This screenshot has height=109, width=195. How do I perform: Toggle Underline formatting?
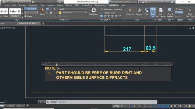pos(47,13)
